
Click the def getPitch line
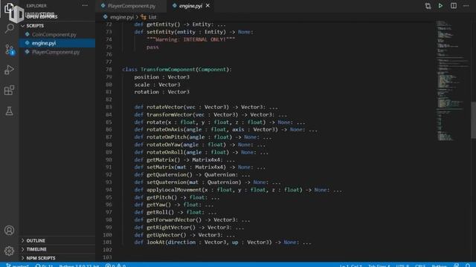[x=177, y=197]
